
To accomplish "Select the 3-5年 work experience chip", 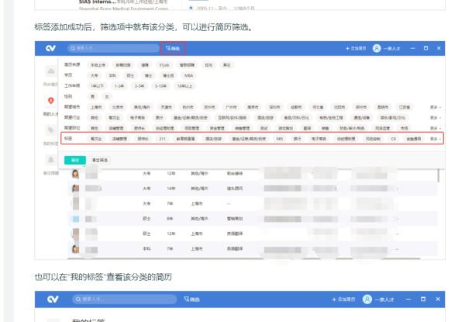I will pos(139,87).
